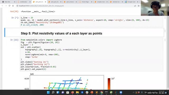Switch to the simpeg-me browser tab
The height and width of the screenshot is (95, 169).
pyautogui.click(x=101, y=2)
